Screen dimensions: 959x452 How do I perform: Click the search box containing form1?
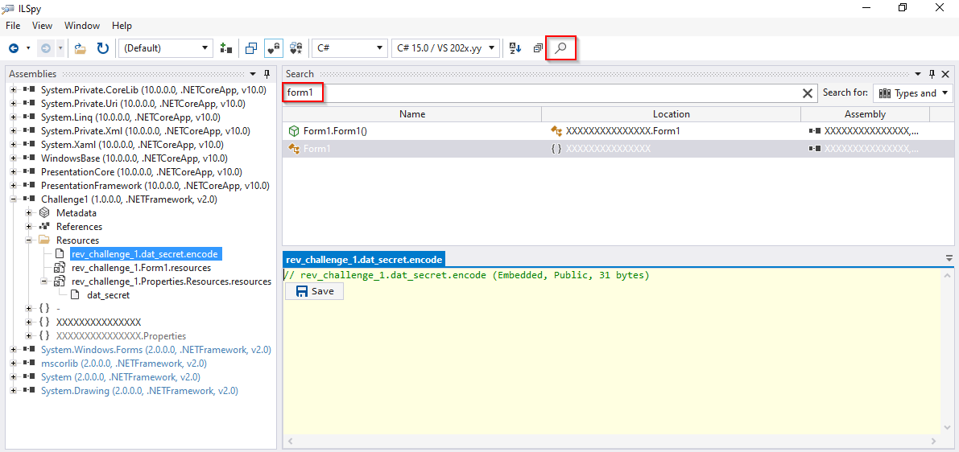point(540,92)
